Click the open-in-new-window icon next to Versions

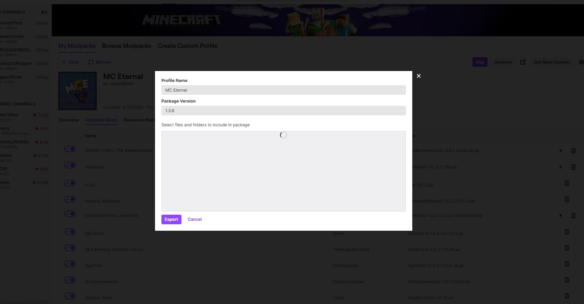(x=523, y=62)
